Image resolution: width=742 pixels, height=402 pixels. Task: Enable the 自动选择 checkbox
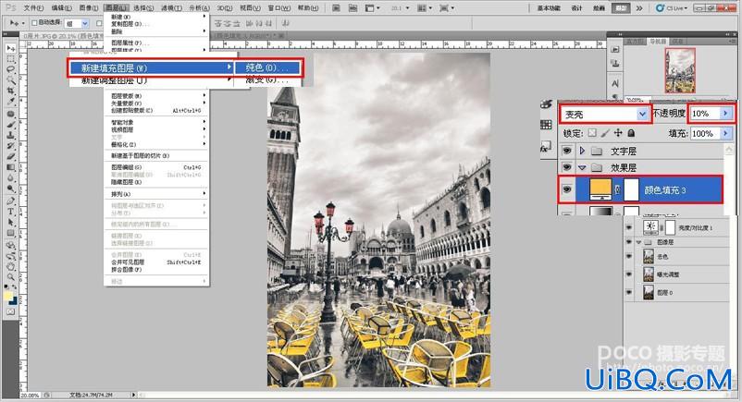coord(34,23)
